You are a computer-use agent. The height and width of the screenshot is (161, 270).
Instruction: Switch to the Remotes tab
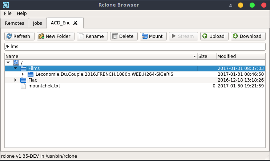point(15,23)
